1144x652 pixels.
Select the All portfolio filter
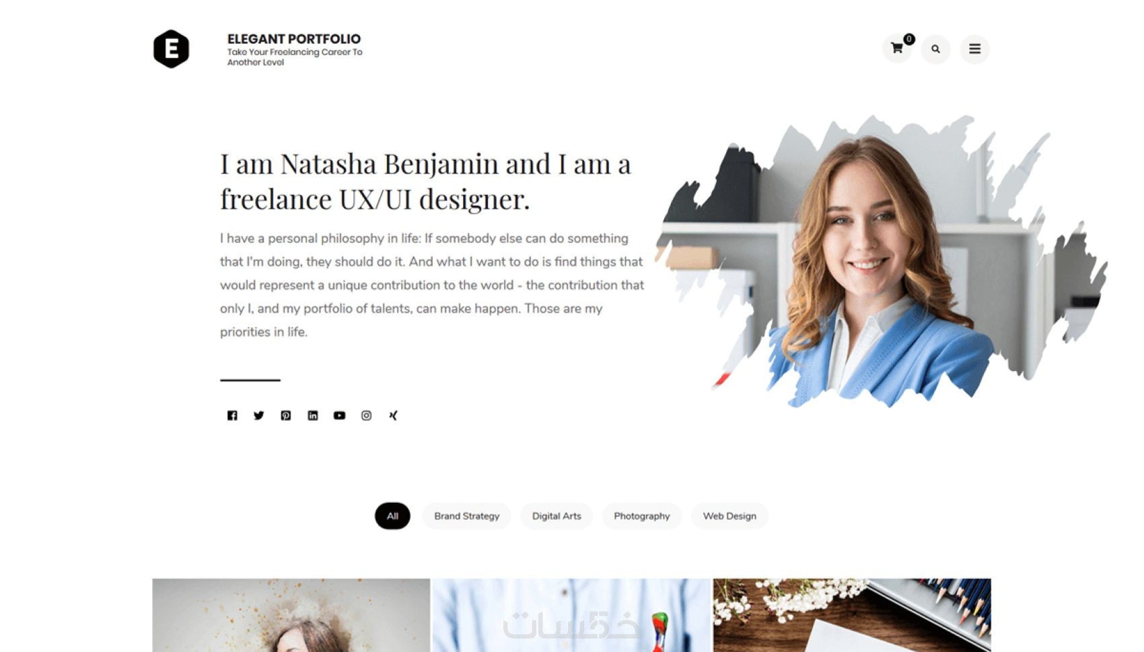click(x=392, y=516)
